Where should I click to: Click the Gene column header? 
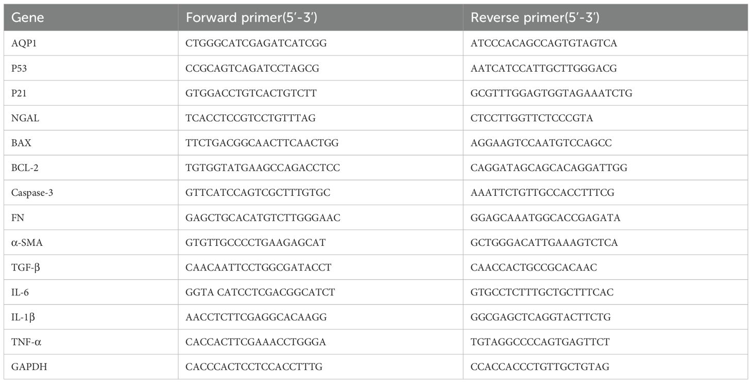(x=28, y=18)
